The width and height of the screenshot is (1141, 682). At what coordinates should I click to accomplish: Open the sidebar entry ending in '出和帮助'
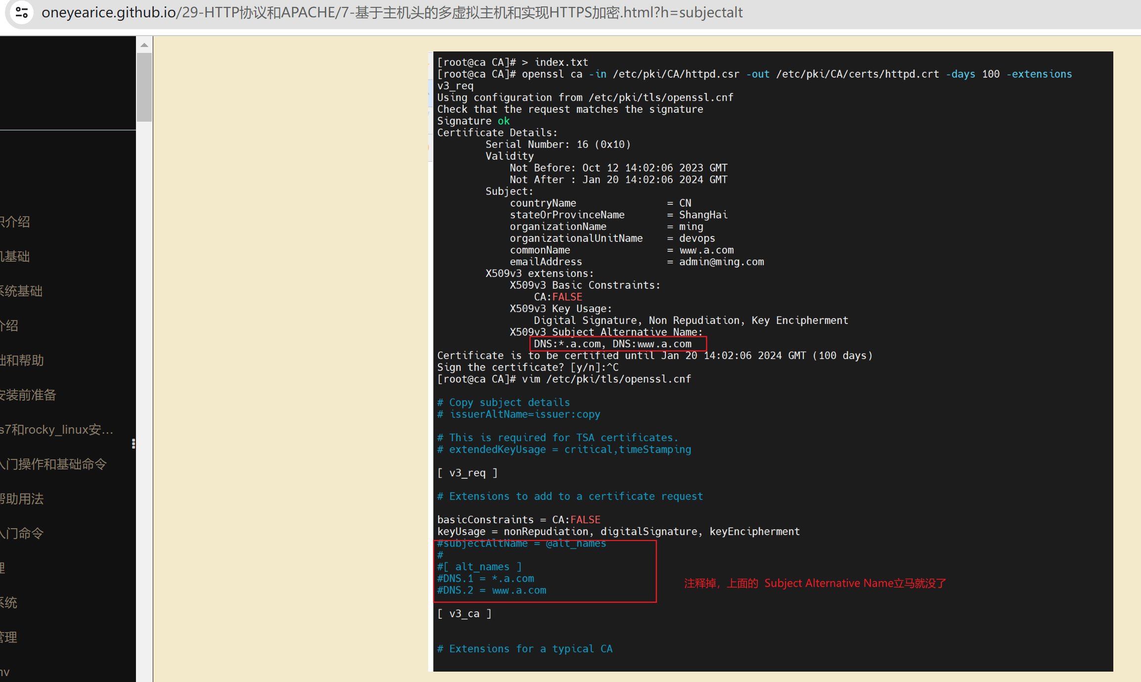tap(22, 361)
